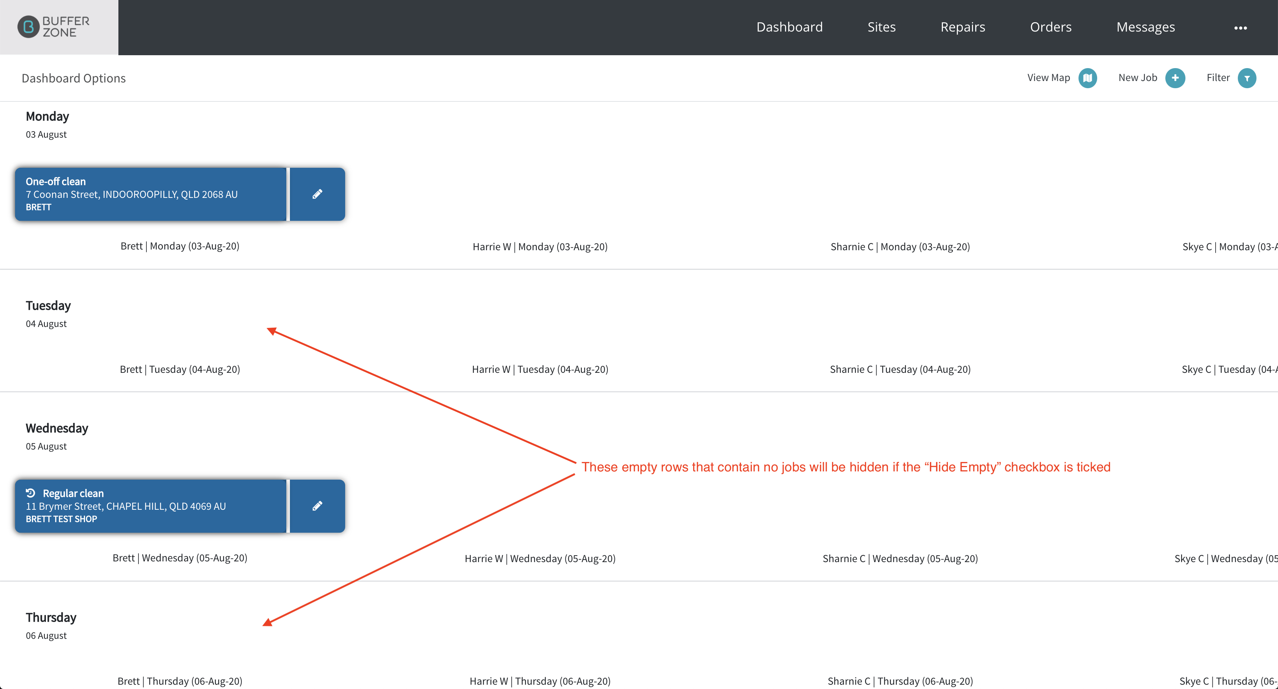
Task: Open the View Map icon
Action: tap(1087, 78)
